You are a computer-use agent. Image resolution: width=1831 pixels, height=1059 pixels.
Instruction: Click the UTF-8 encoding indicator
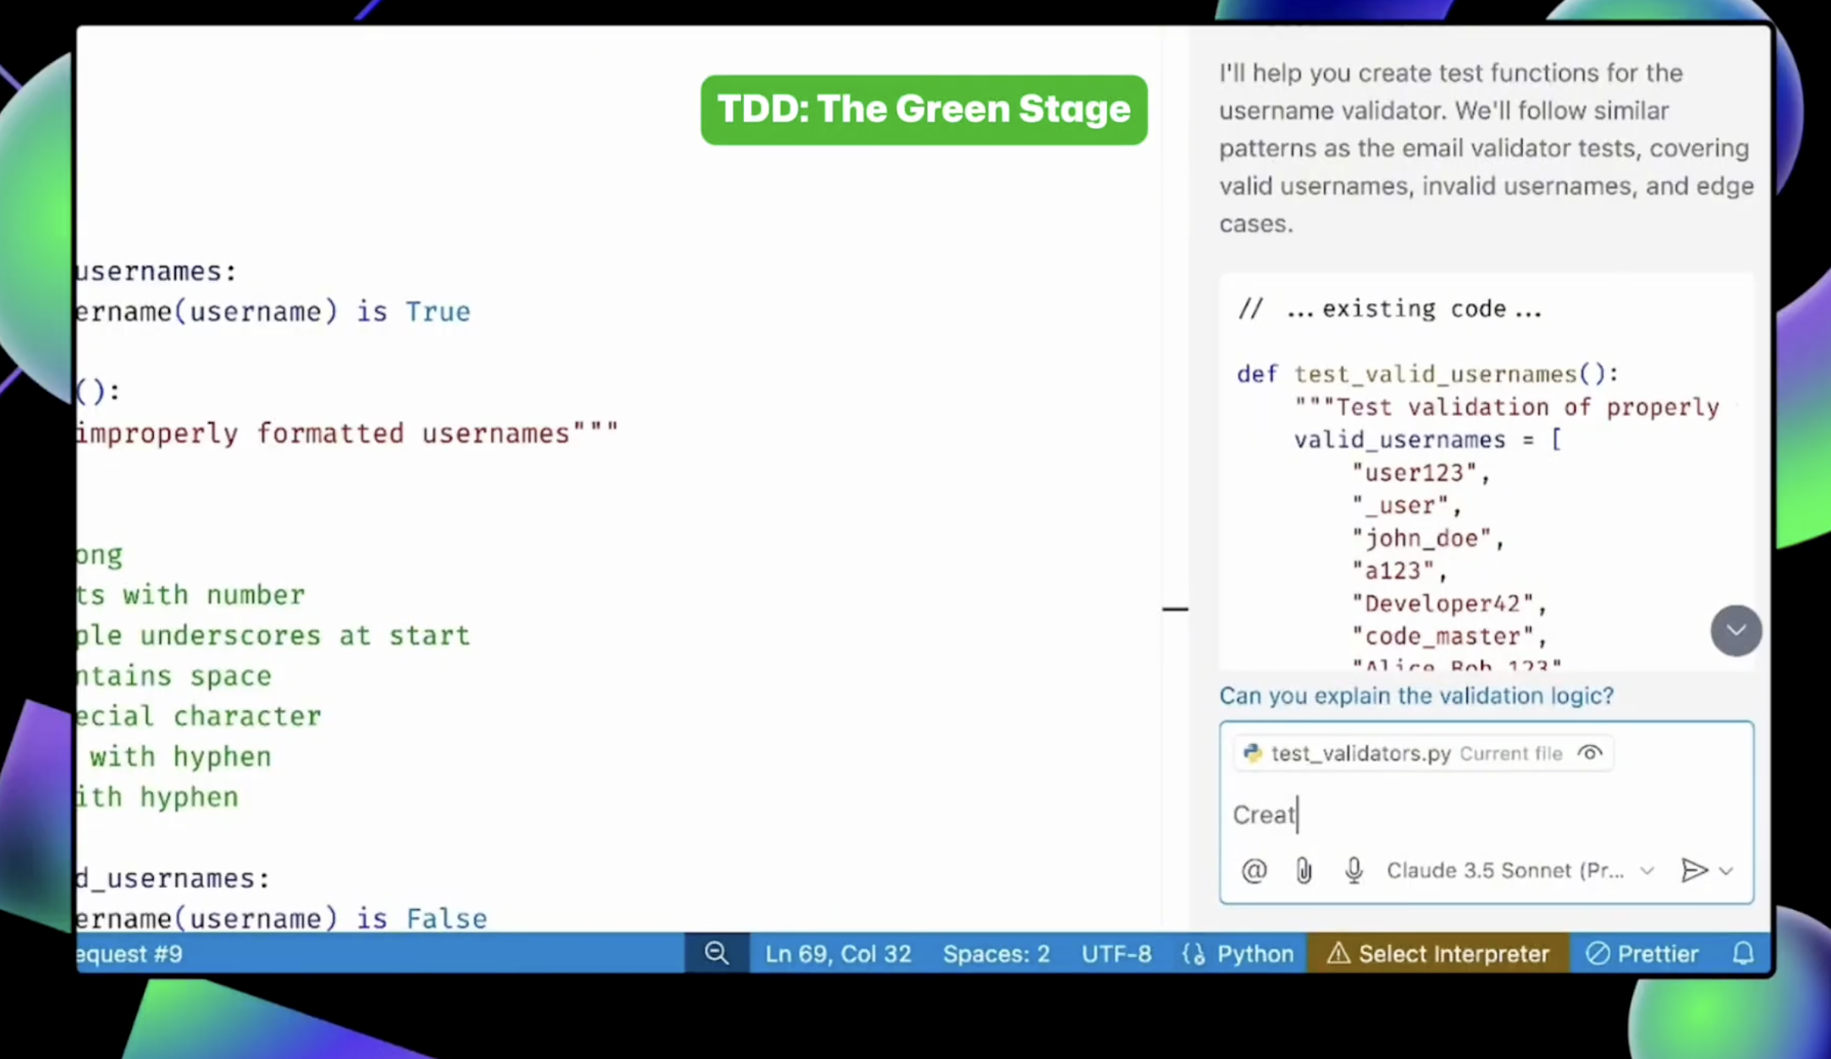point(1116,954)
